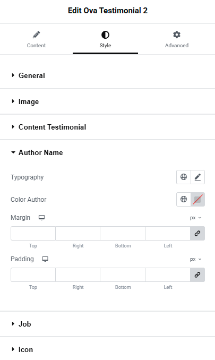Open Margin px unit dropdown
The image size is (215, 360).
pyautogui.click(x=195, y=218)
